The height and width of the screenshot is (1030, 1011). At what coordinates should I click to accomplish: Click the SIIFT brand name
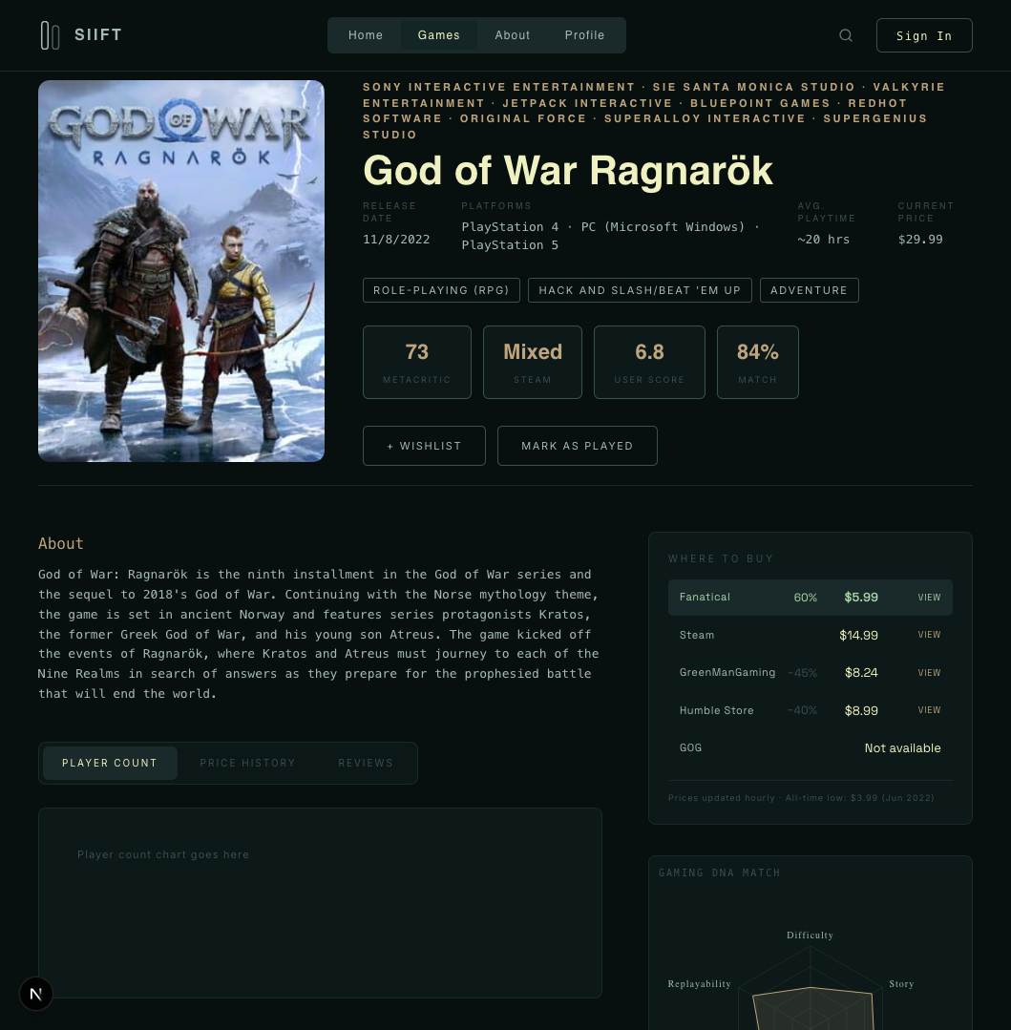pyautogui.click(x=98, y=34)
